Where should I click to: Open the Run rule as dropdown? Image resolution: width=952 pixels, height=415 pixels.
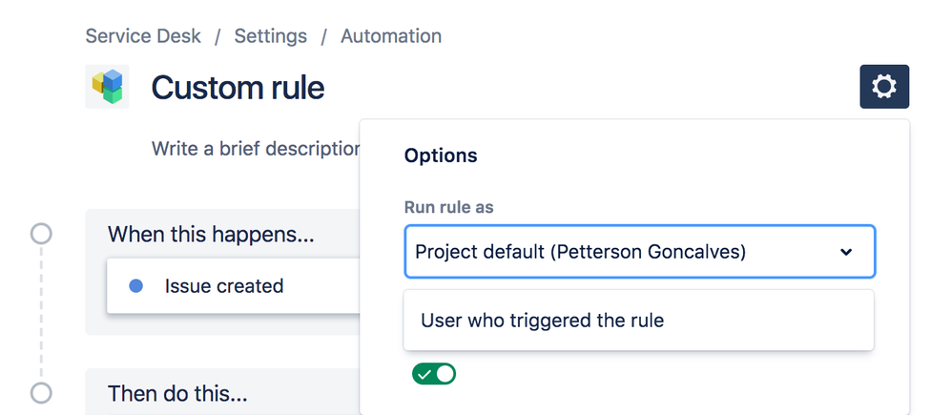tap(639, 252)
